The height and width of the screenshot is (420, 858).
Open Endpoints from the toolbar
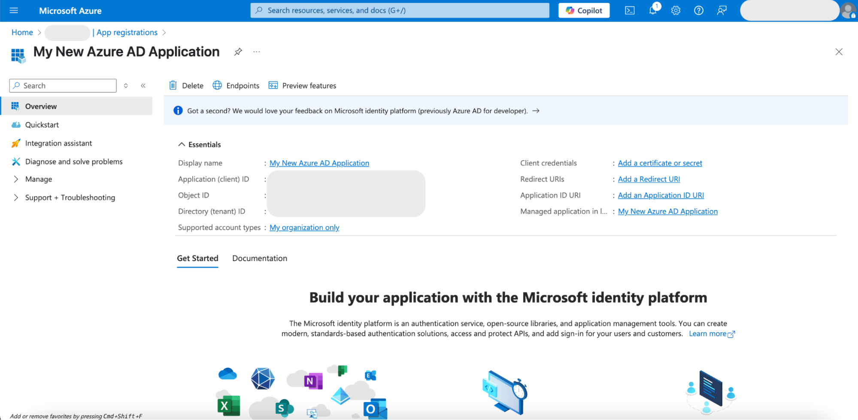[x=236, y=85]
